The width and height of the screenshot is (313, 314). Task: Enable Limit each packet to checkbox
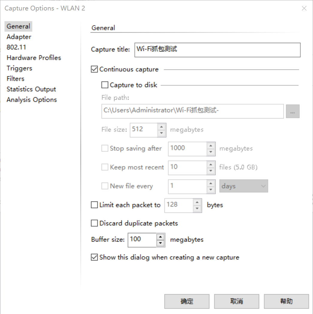point(94,205)
